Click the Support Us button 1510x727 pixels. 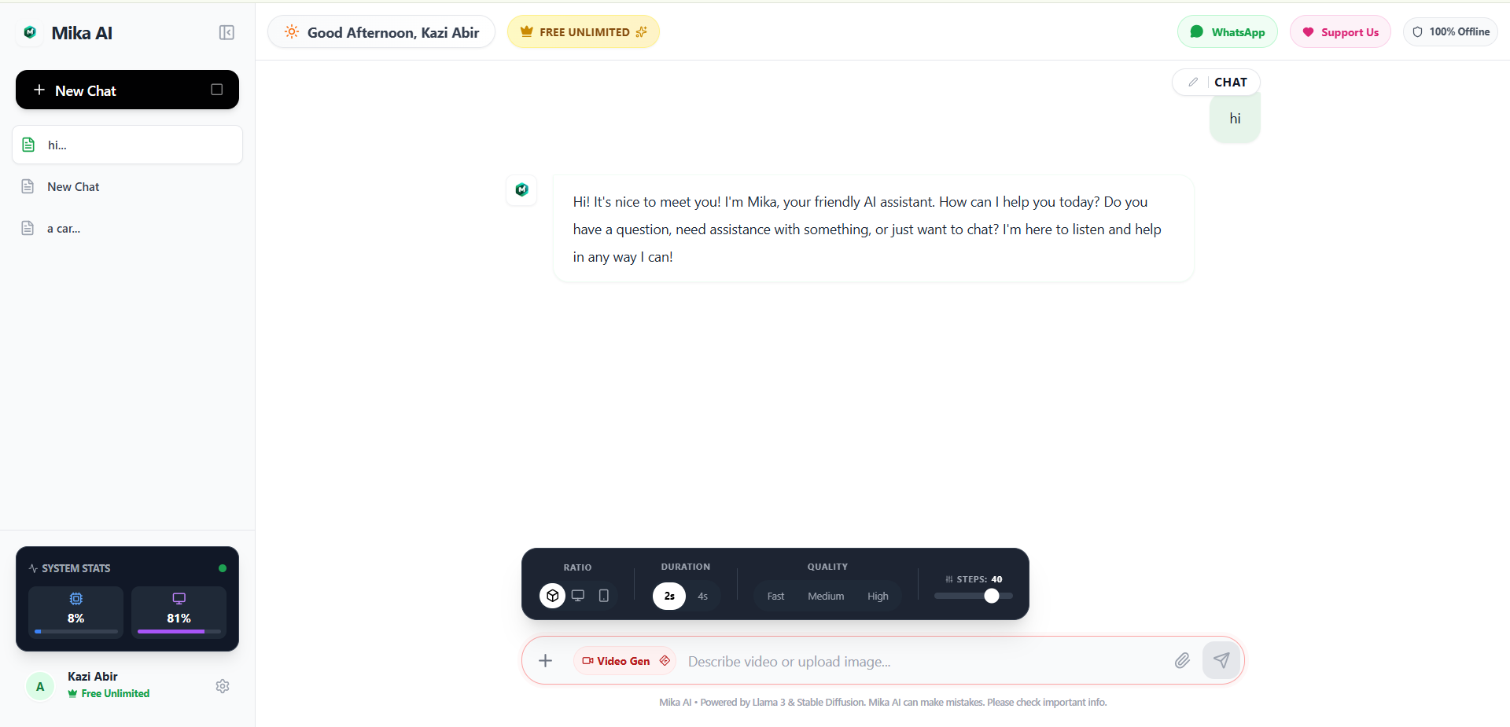(x=1340, y=32)
